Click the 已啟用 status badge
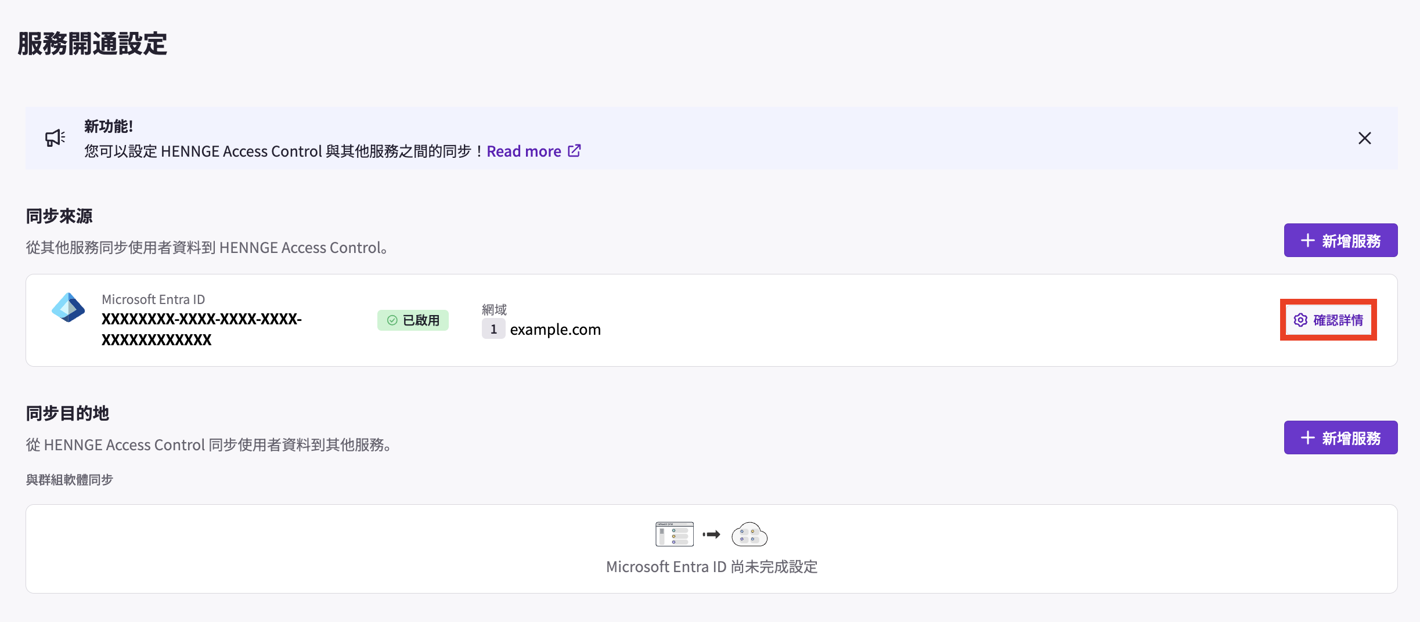 413,320
